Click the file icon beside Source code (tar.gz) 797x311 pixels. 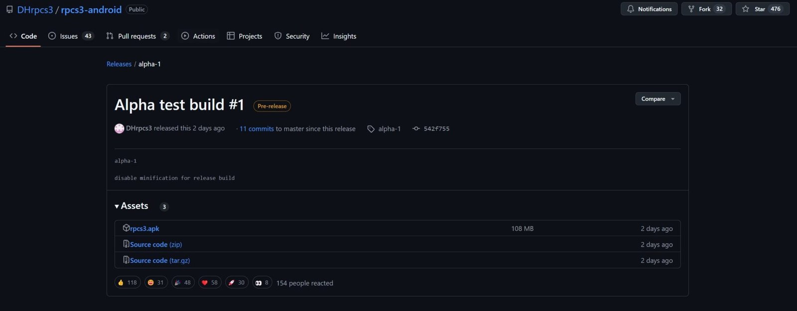click(126, 260)
